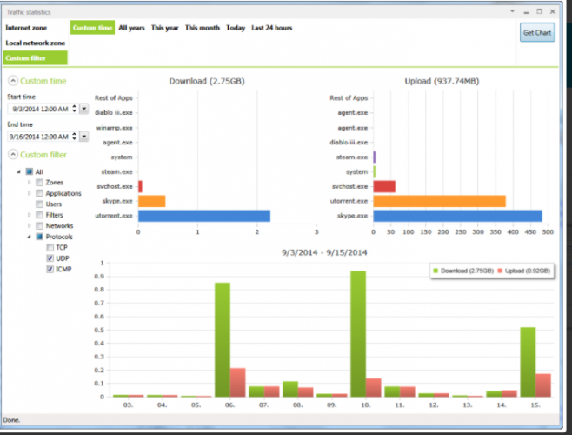
Task: Close the Traffic statistics window
Action: tap(553, 11)
